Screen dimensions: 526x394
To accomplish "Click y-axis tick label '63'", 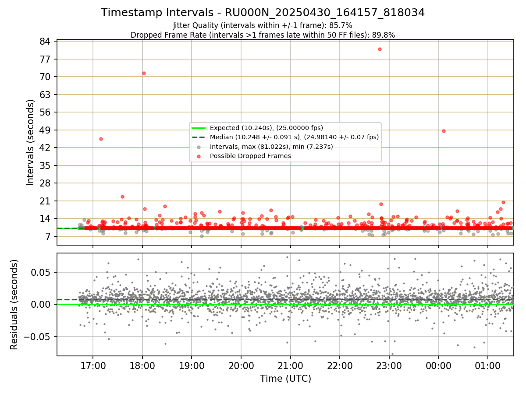I will click(x=46, y=95).
